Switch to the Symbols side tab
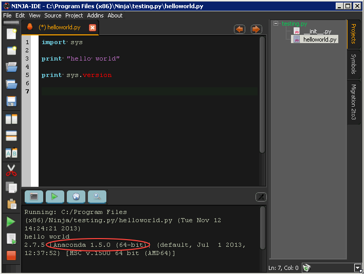The height and width of the screenshot is (274, 364). coord(354,64)
